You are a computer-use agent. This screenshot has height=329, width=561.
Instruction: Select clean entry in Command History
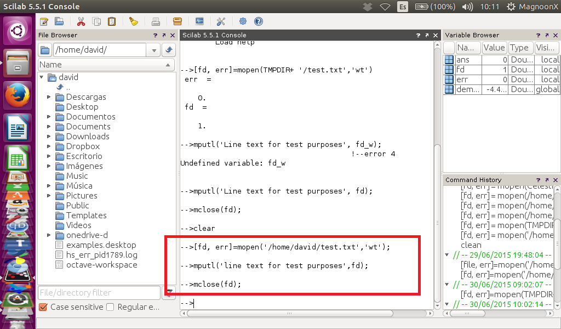pyautogui.click(x=471, y=245)
